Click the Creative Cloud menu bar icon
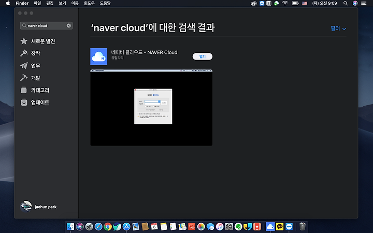 [x=254, y=3]
